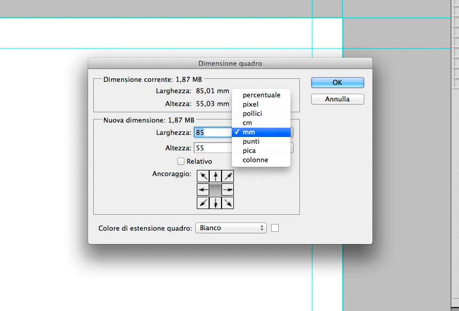Screen dimensions: 459x311
Task: Choose colonne from the units menu
Action: coord(261,160)
